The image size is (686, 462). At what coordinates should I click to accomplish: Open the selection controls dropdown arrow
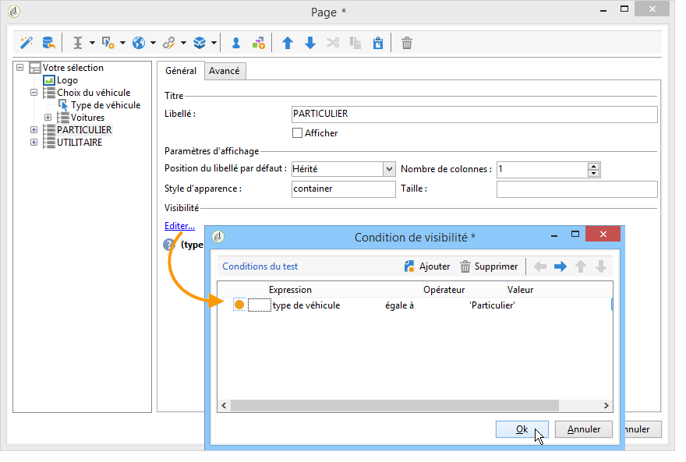tap(122, 43)
